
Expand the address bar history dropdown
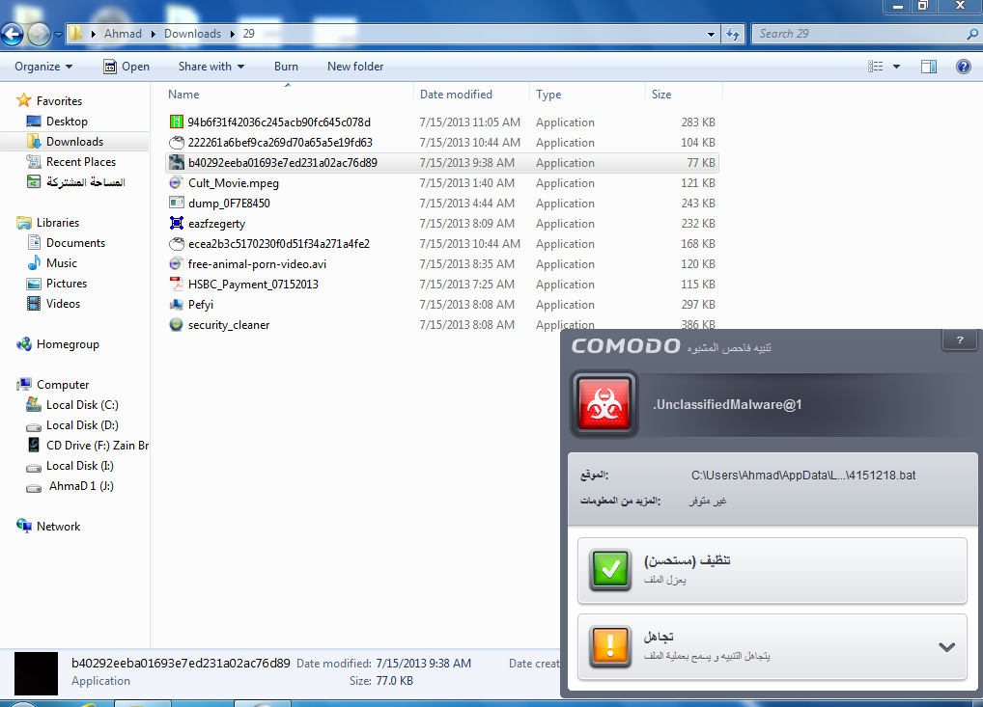click(x=711, y=35)
